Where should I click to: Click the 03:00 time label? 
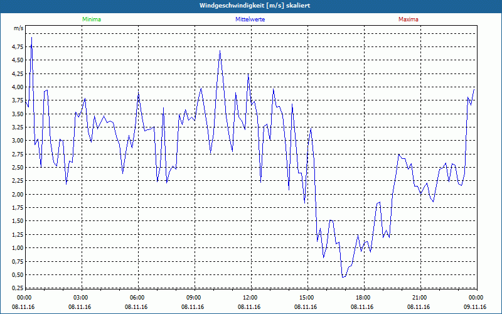80,298
